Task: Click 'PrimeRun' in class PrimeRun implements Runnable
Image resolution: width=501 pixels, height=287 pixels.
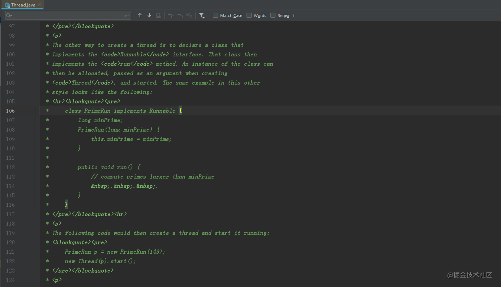Action: pos(97,111)
